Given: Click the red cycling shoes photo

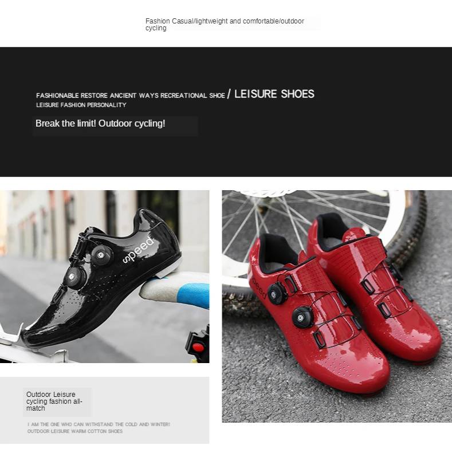Looking at the screenshot, I should coord(337,306).
